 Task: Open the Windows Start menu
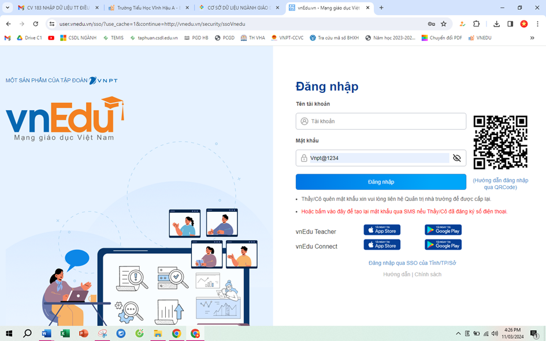9,333
